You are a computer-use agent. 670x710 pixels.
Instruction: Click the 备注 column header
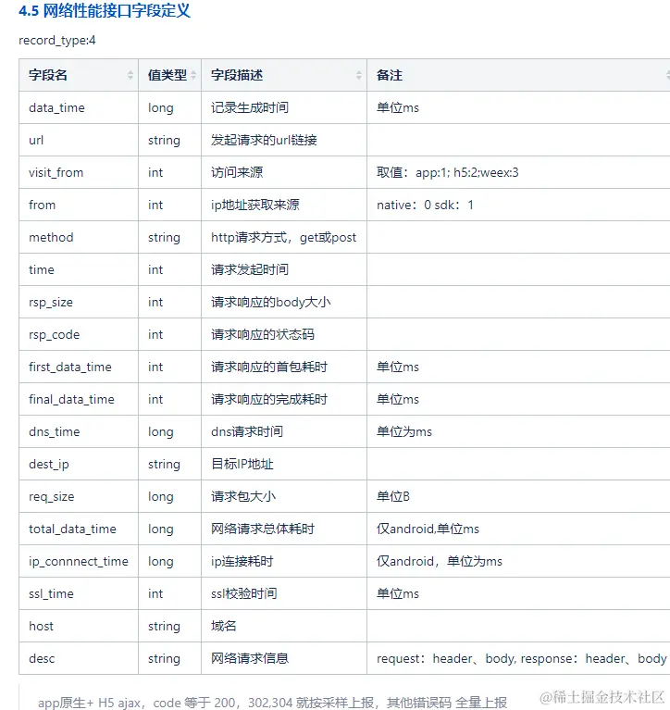click(x=519, y=75)
